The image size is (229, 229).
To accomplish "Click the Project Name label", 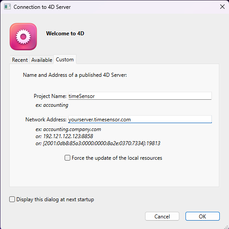I will (x=50, y=96).
